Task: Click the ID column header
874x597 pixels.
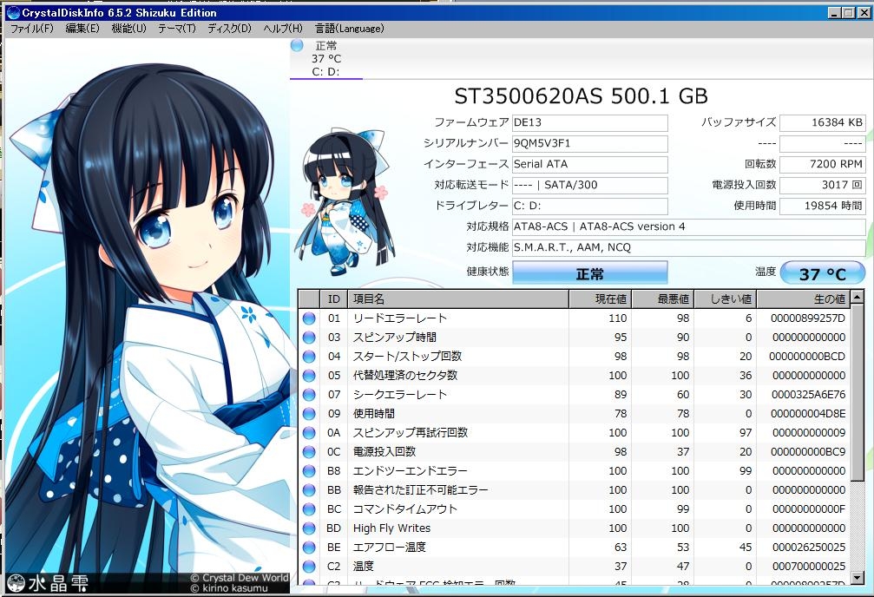Action: 334,299
